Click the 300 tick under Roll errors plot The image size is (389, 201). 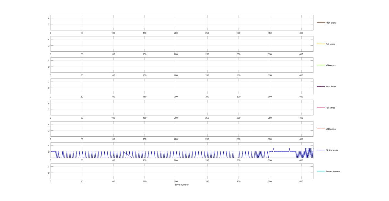pos(239,54)
